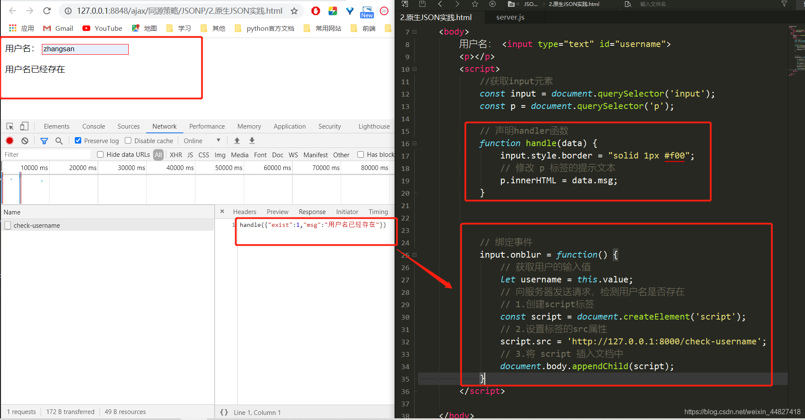Switch to the Console tab
Image resolution: width=805 pixels, height=420 pixels.
coord(94,126)
